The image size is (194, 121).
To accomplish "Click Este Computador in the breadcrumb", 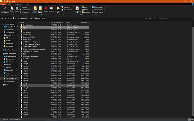I will pyautogui.click(x=22, y=18).
